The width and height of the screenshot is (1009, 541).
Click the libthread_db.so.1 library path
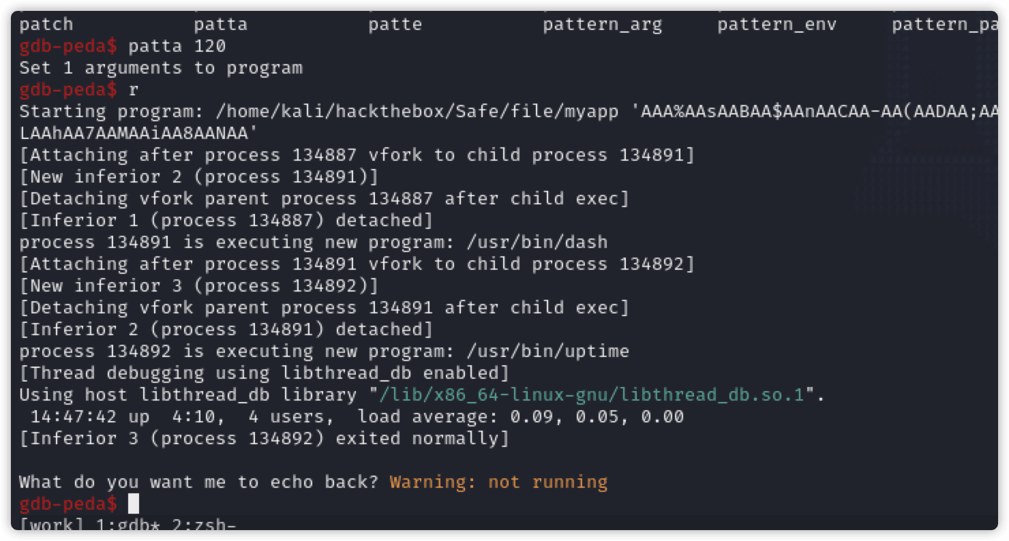coord(592,395)
